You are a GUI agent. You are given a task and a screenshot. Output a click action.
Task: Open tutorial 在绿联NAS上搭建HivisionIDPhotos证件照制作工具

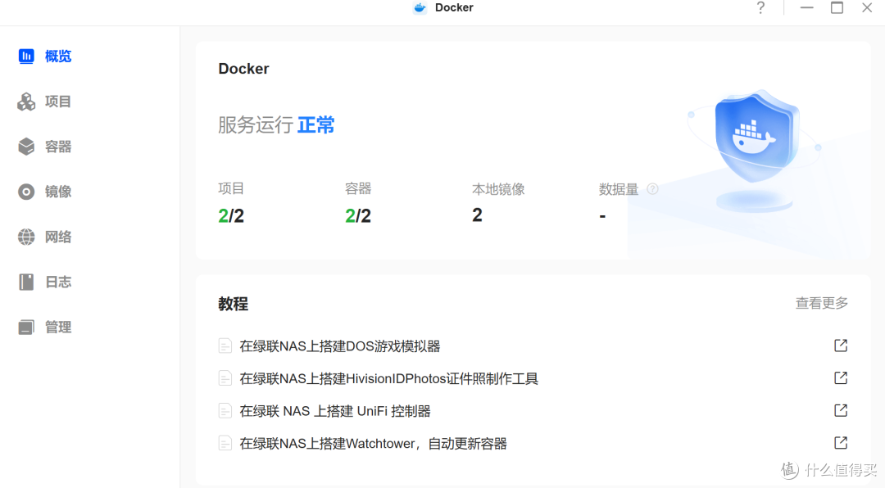(x=389, y=378)
